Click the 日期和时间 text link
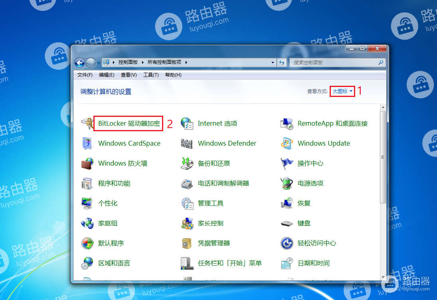 click(314, 263)
